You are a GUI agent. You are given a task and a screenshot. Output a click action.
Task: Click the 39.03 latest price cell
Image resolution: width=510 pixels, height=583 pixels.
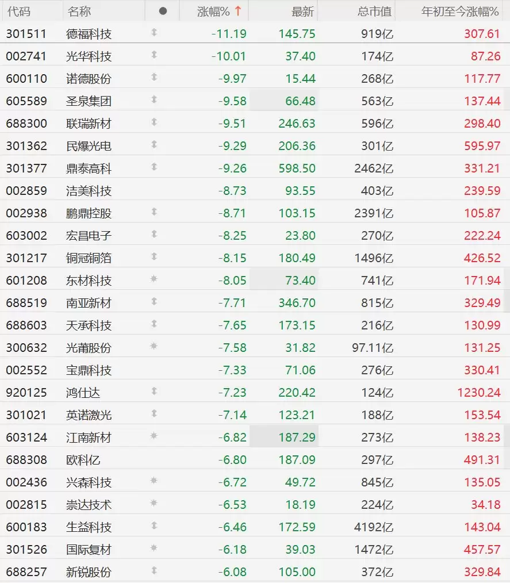point(300,550)
